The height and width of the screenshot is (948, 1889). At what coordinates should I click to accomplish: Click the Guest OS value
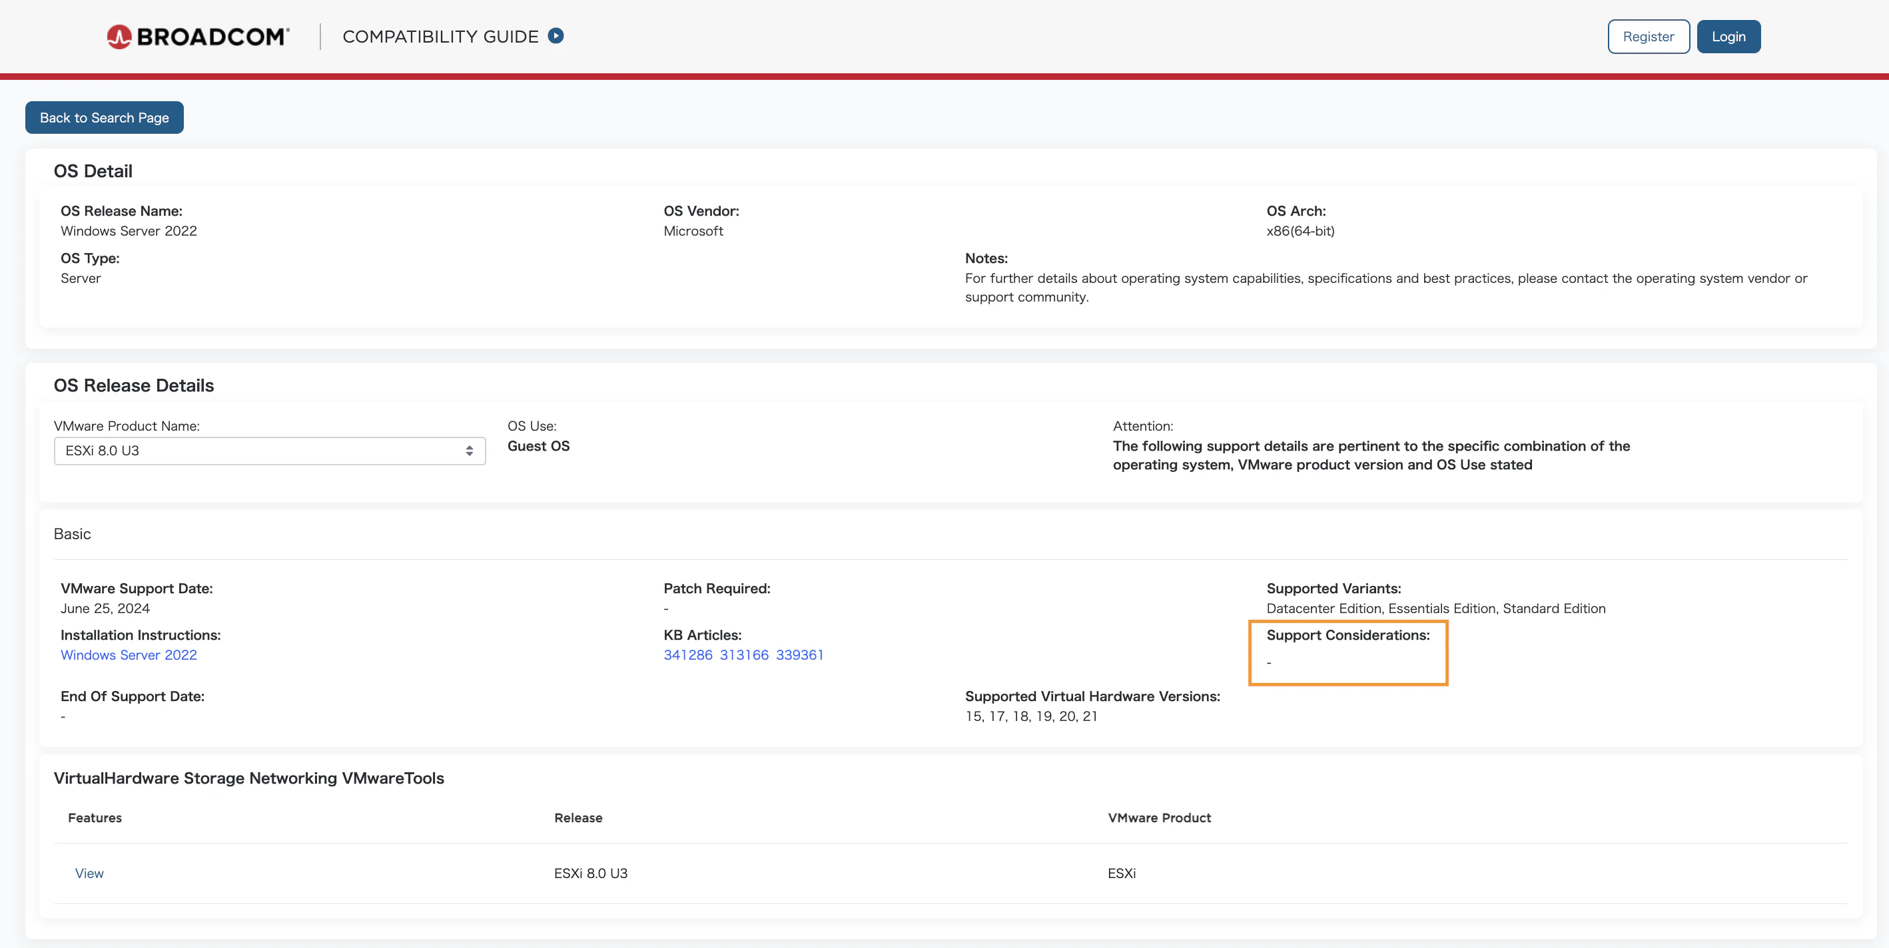point(539,446)
